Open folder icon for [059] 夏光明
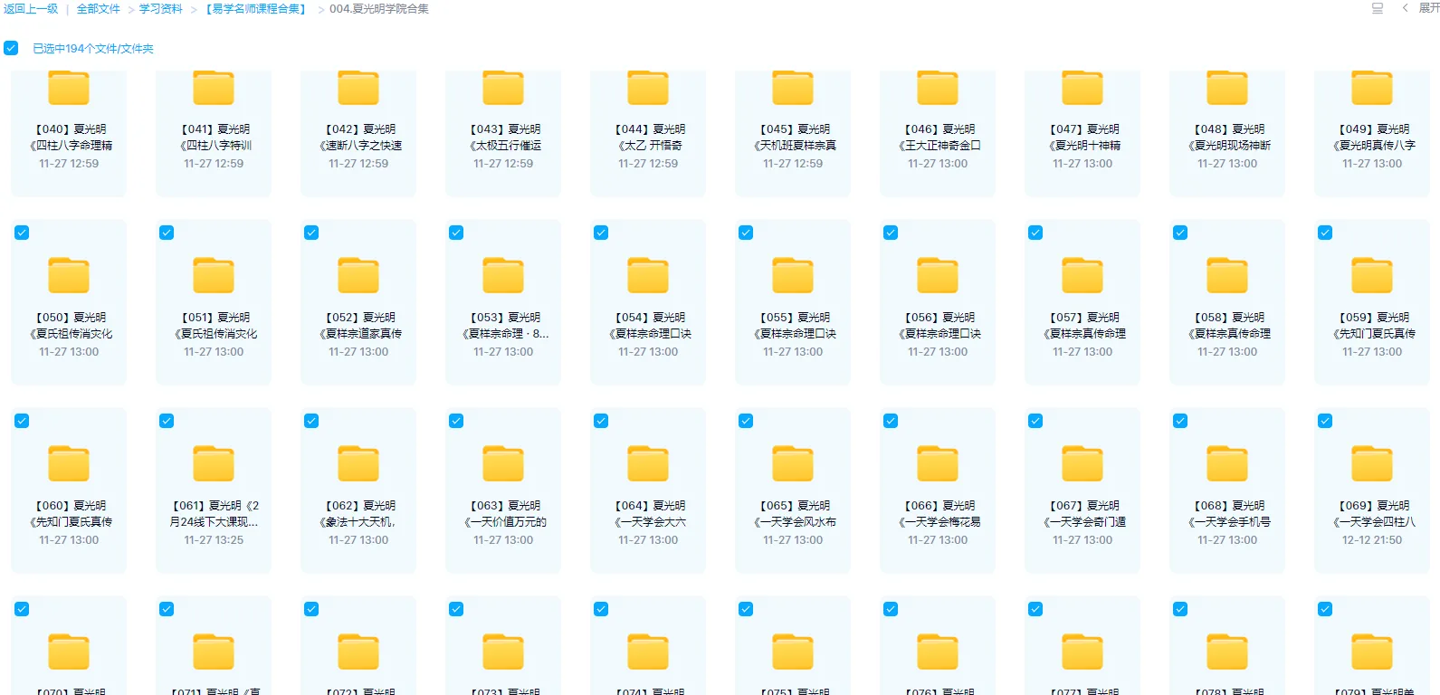Screen dimensions: 1440x695 1372,275
